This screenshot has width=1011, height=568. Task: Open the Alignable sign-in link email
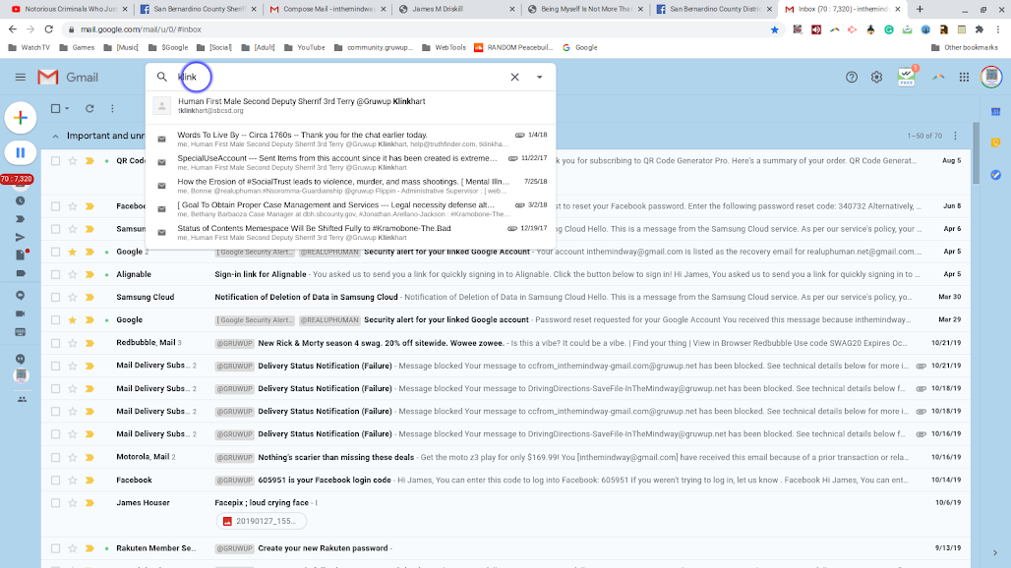click(506, 274)
